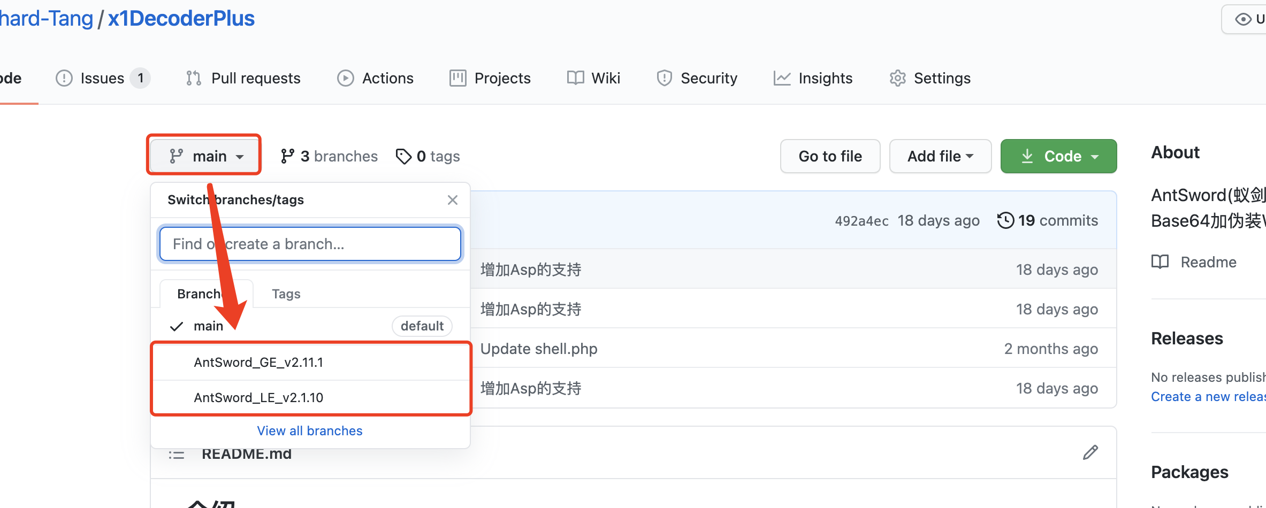Open the Projects tab
Image resolution: width=1266 pixels, height=508 pixels.
[490, 78]
